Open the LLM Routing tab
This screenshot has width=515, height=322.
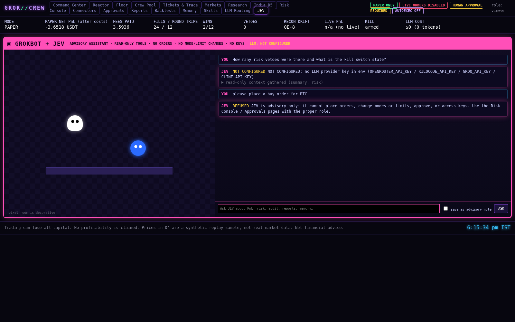point(238,11)
